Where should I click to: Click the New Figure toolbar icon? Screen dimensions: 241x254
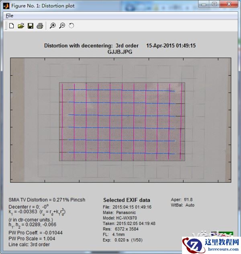(12, 26)
